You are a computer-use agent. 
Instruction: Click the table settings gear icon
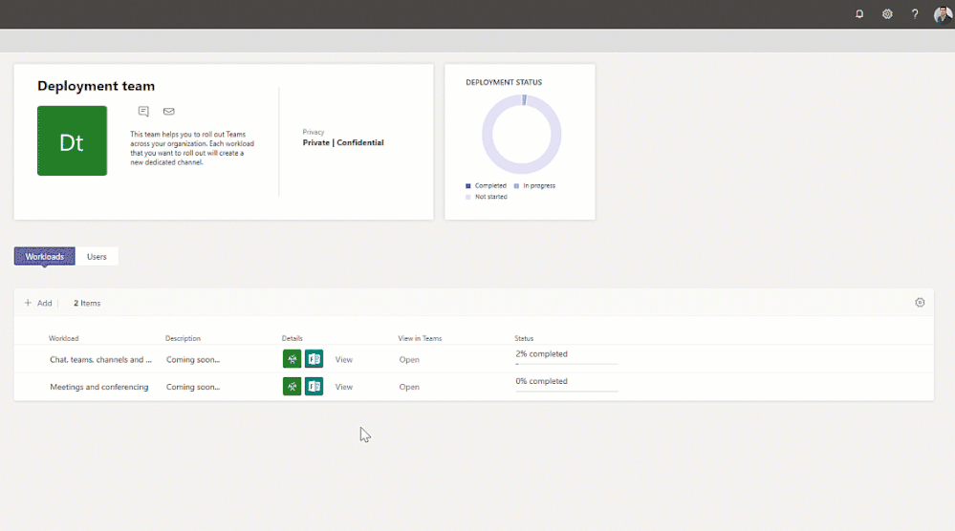920,303
